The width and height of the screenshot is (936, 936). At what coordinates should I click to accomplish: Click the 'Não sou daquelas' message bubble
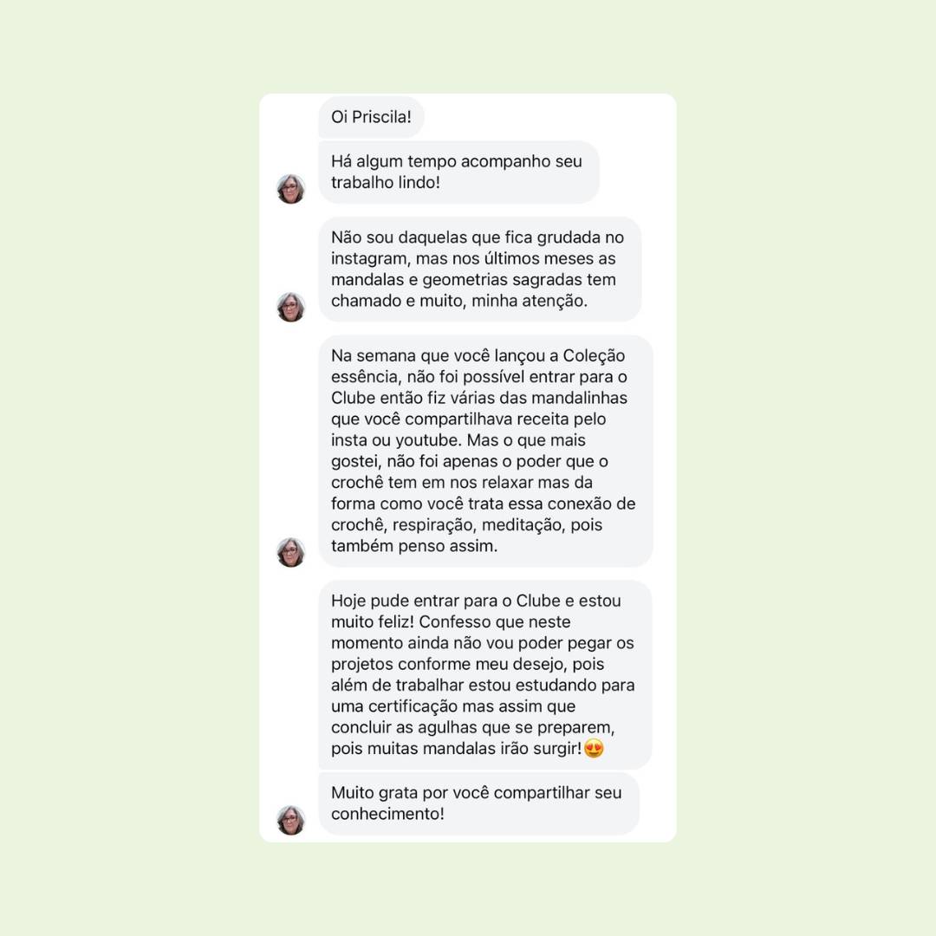pos(479,270)
